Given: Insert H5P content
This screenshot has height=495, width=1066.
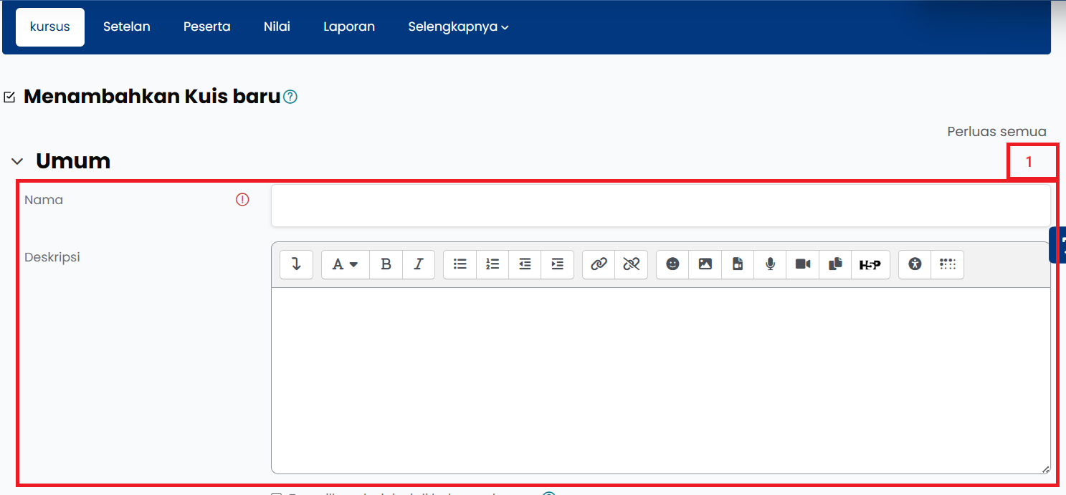Looking at the screenshot, I should click(870, 264).
